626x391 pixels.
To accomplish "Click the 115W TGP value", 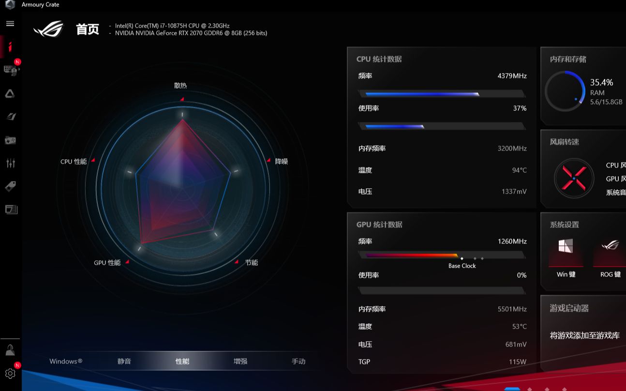I will click(x=518, y=362).
